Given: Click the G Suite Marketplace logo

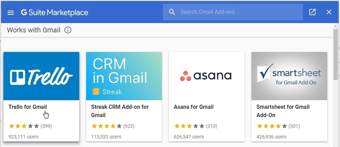Looking at the screenshot, I should (54, 12).
